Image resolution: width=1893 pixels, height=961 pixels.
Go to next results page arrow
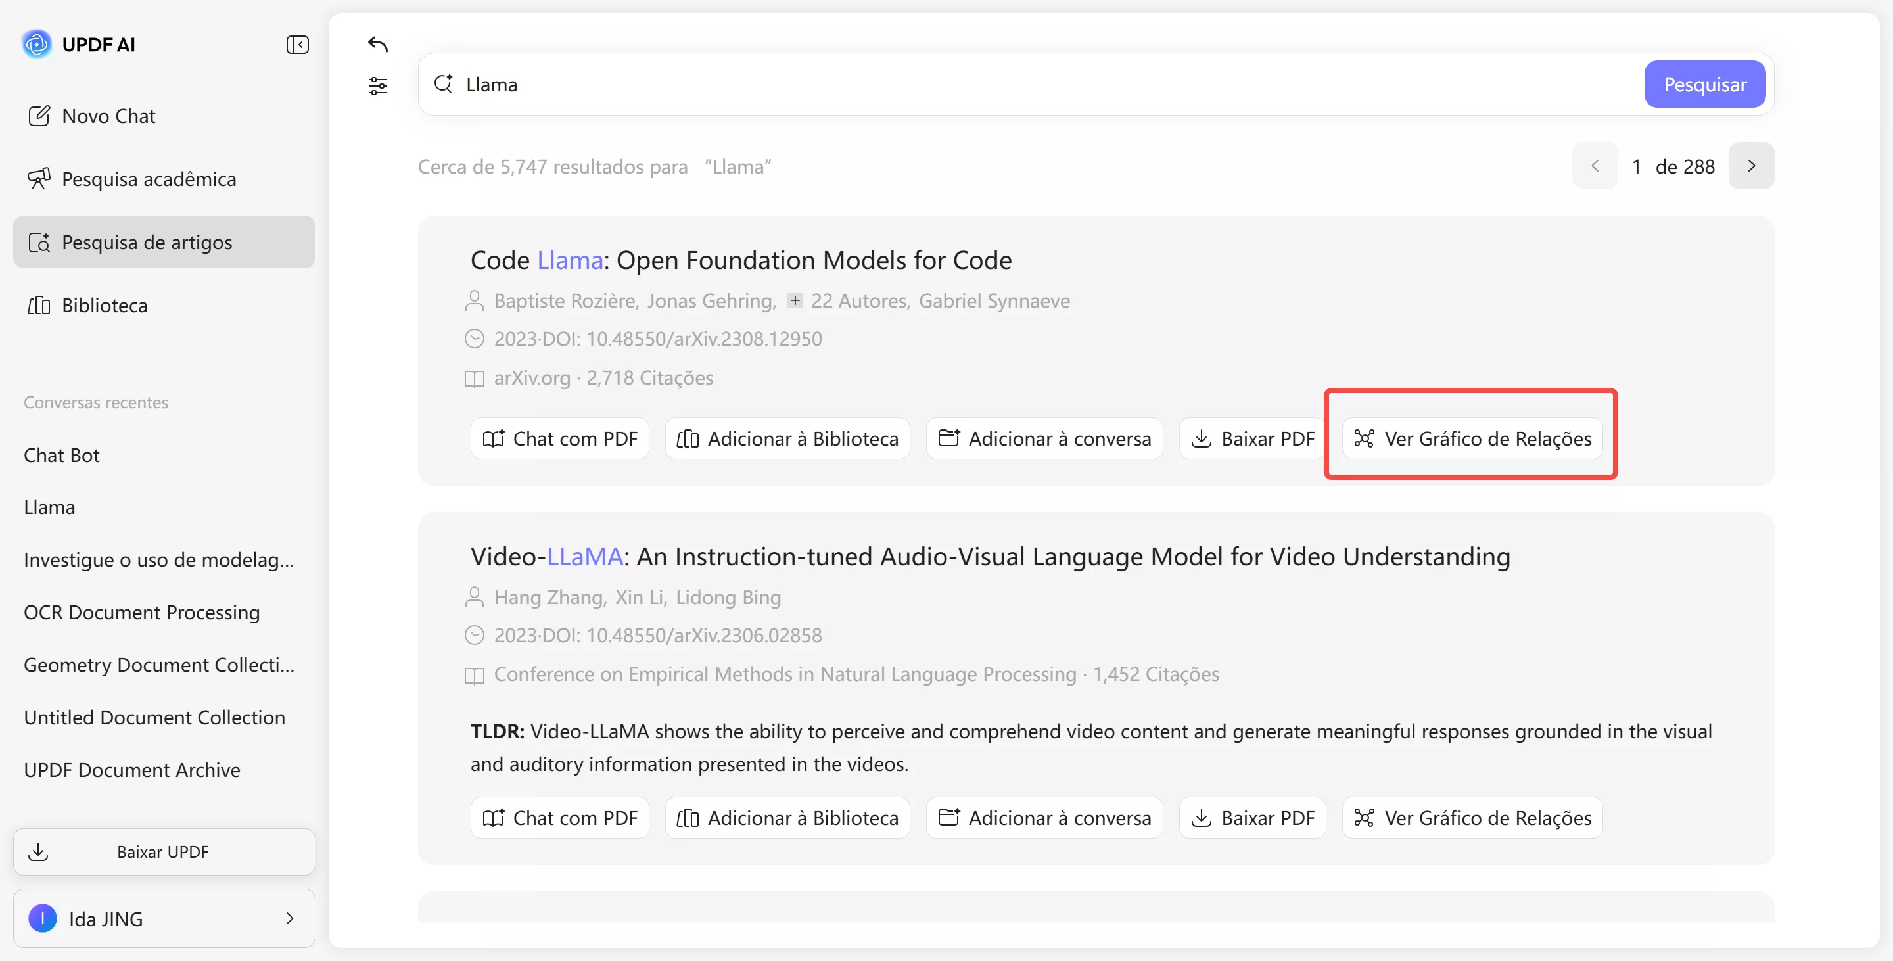(x=1750, y=166)
